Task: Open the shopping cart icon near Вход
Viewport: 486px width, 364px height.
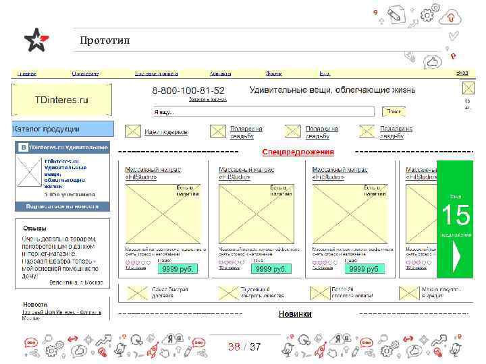Action: click(x=468, y=88)
